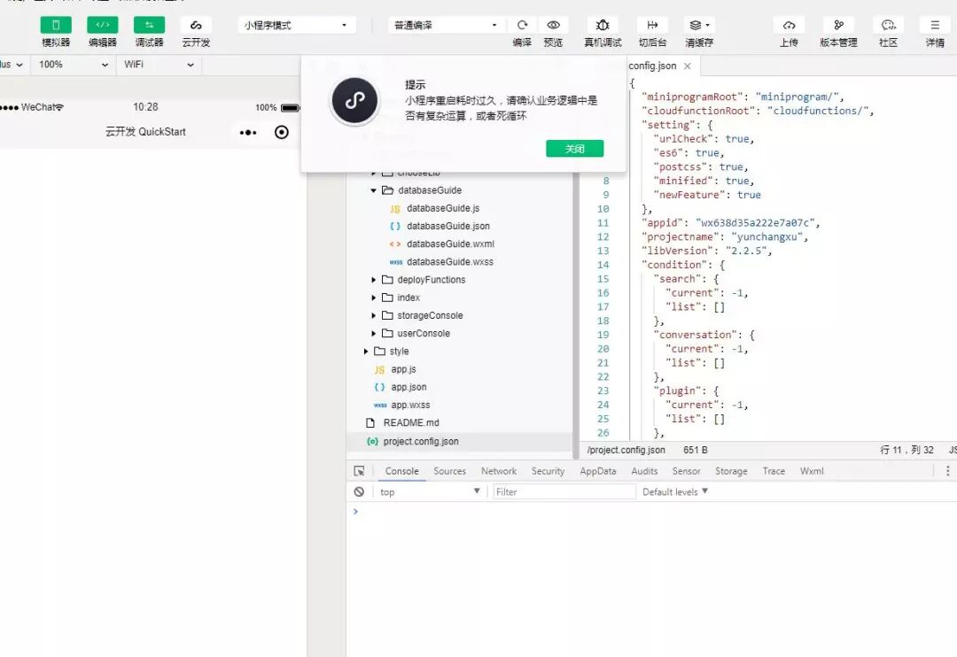Click the simulator three-dot menu capsule

pos(248,133)
